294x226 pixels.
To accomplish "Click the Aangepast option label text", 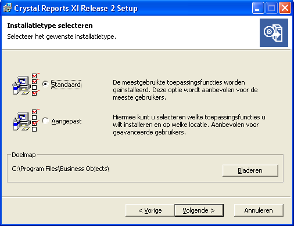I will [x=66, y=121].
